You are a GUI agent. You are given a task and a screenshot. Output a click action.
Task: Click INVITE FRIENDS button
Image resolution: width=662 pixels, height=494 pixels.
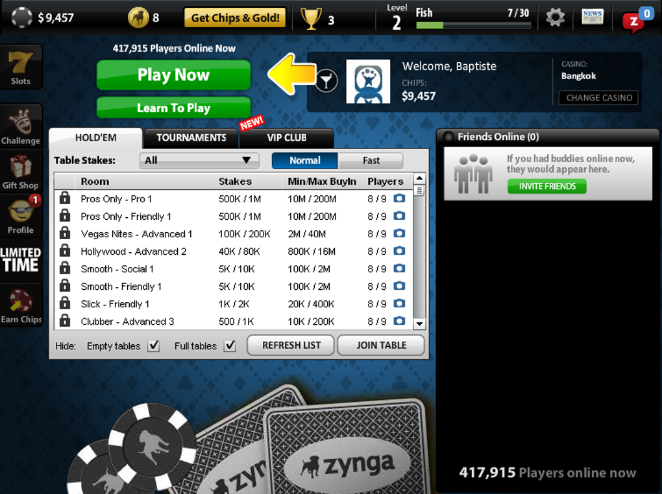coord(546,186)
